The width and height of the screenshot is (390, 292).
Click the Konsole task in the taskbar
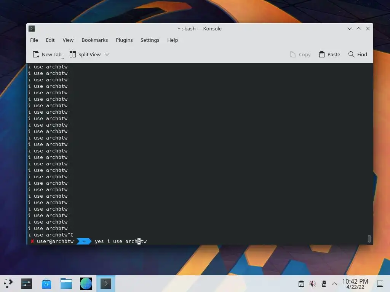click(106, 283)
